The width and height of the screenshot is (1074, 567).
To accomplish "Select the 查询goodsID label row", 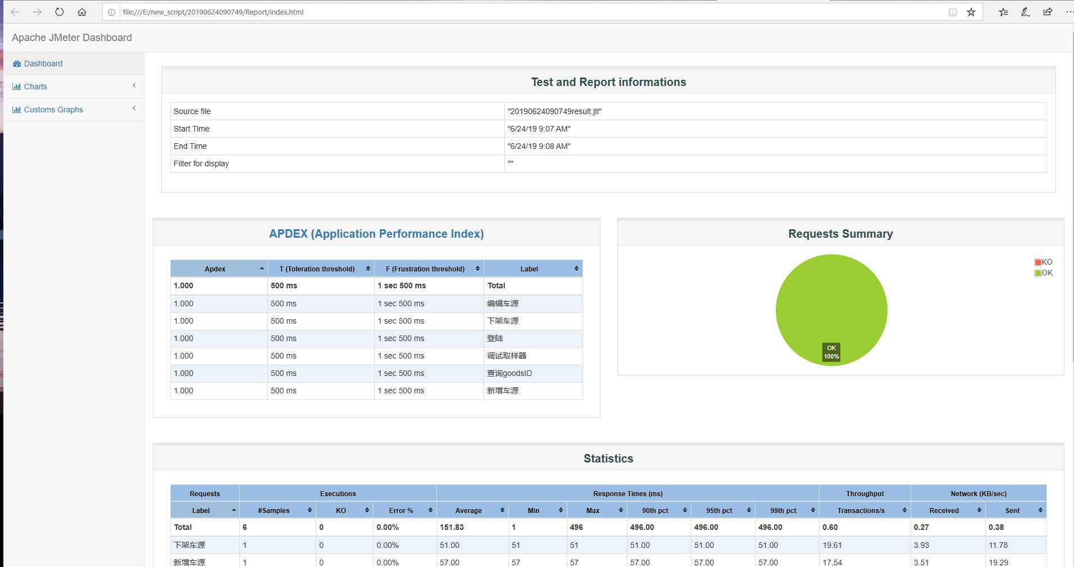I will [509, 373].
